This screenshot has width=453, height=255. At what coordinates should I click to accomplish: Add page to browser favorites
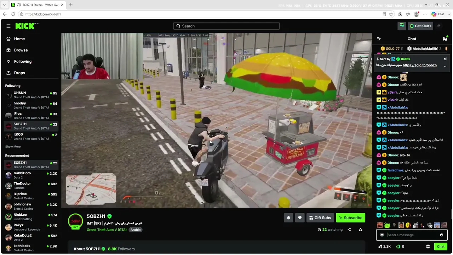coord(391,14)
